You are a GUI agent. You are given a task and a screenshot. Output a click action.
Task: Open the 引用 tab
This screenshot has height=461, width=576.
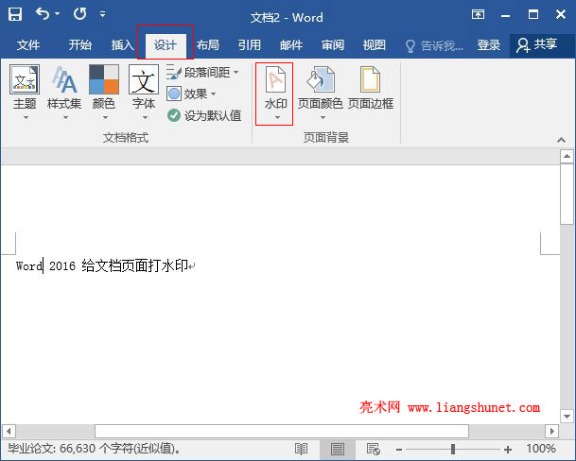click(250, 45)
